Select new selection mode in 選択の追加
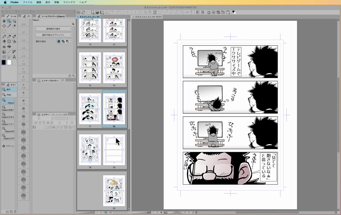 point(59,41)
